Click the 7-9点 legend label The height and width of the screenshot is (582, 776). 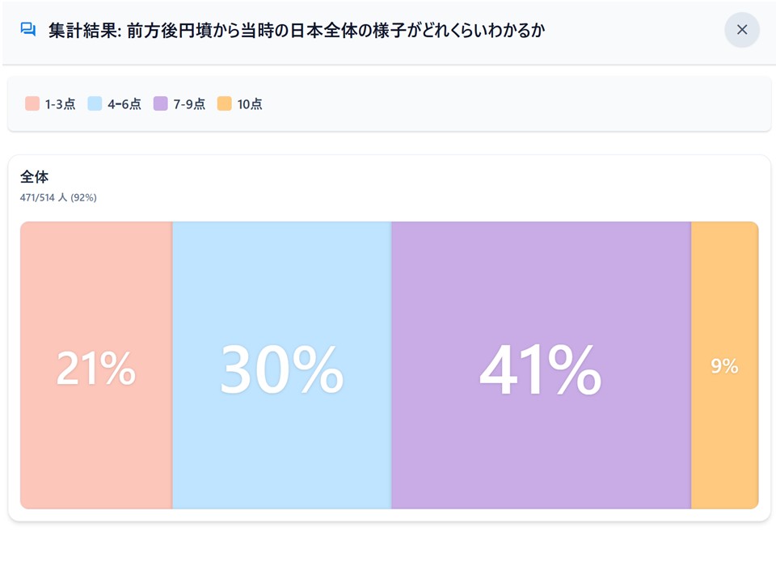click(x=189, y=104)
